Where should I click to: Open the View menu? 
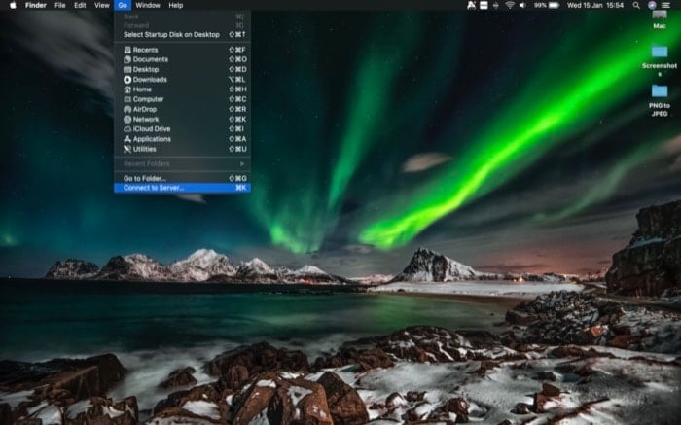pyautogui.click(x=102, y=5)
